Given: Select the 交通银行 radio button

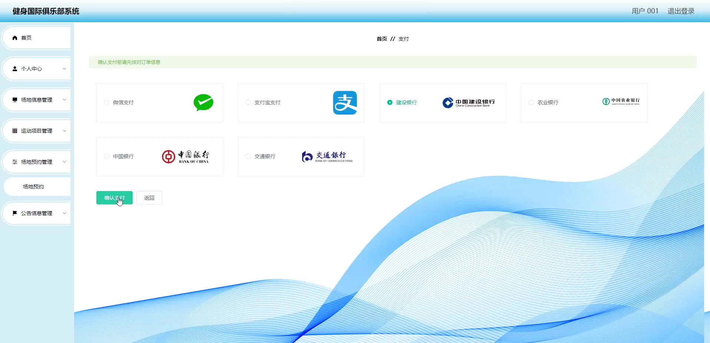Looking at the screenshot, I should (248, 156).
